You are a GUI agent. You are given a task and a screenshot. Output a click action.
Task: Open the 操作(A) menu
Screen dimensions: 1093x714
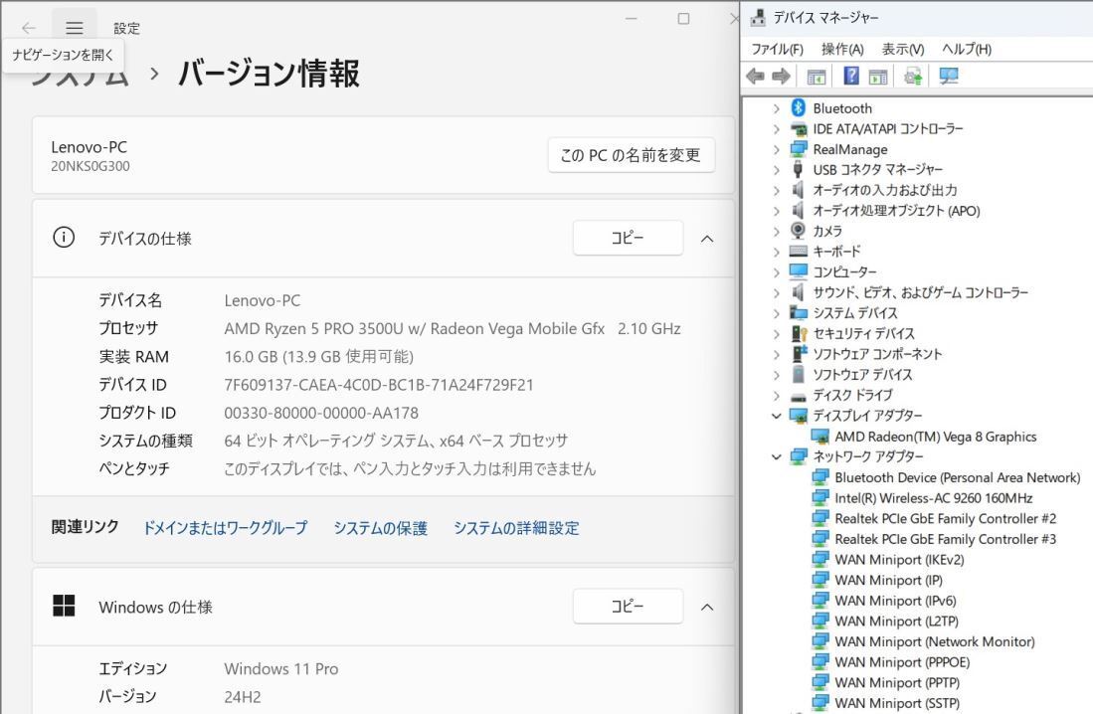(842, 49)
